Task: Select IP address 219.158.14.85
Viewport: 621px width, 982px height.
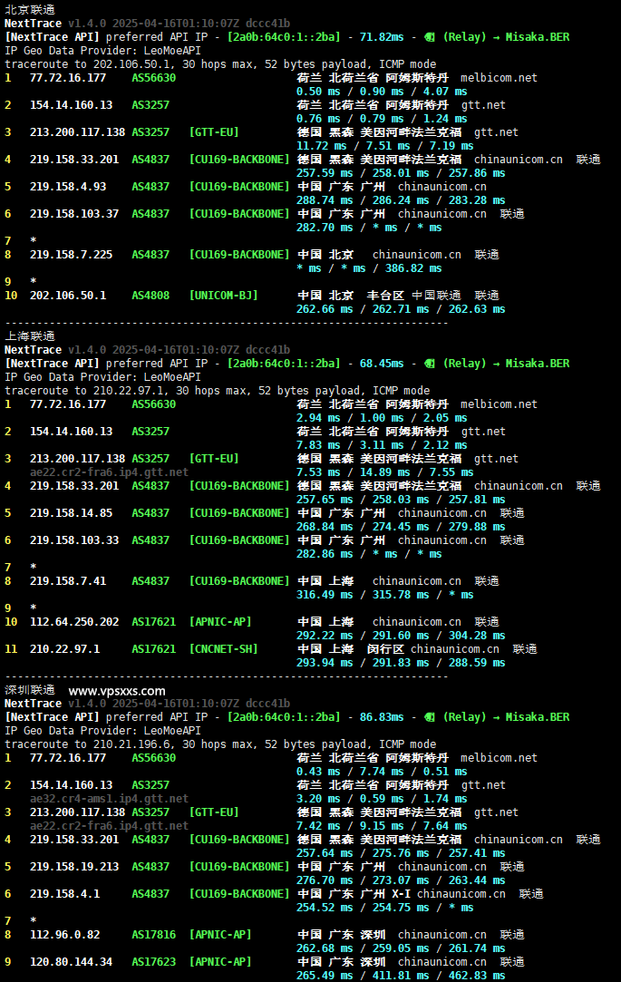Action: [71, 513]
